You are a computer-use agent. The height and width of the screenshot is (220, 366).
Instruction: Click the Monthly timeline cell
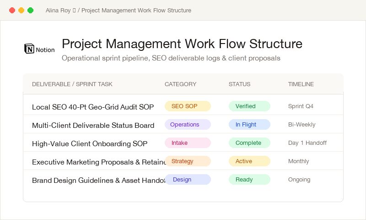coord(299,161)
